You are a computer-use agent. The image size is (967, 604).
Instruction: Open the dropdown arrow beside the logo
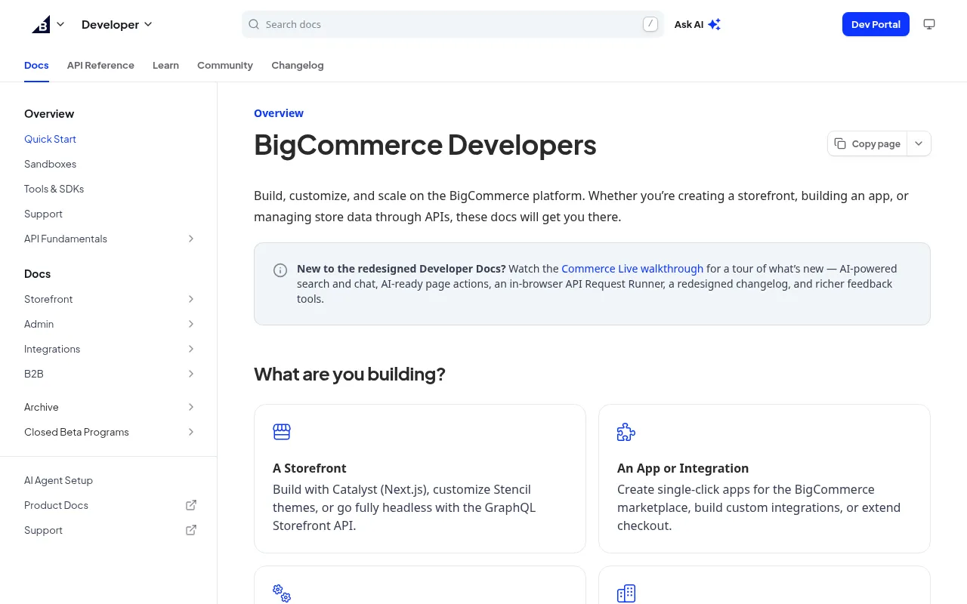click(x=60, y=24)
